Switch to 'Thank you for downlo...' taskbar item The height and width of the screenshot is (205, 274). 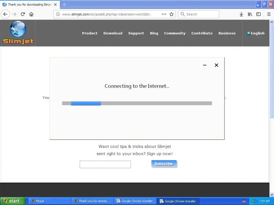(93, 201)
